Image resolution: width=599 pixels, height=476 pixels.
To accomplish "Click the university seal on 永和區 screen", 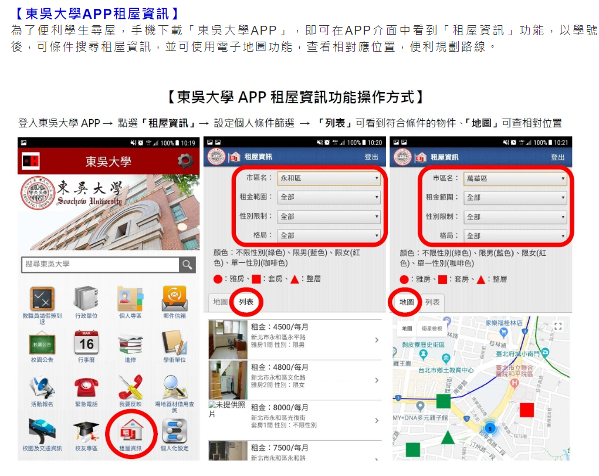I will [x=216, y=156].
